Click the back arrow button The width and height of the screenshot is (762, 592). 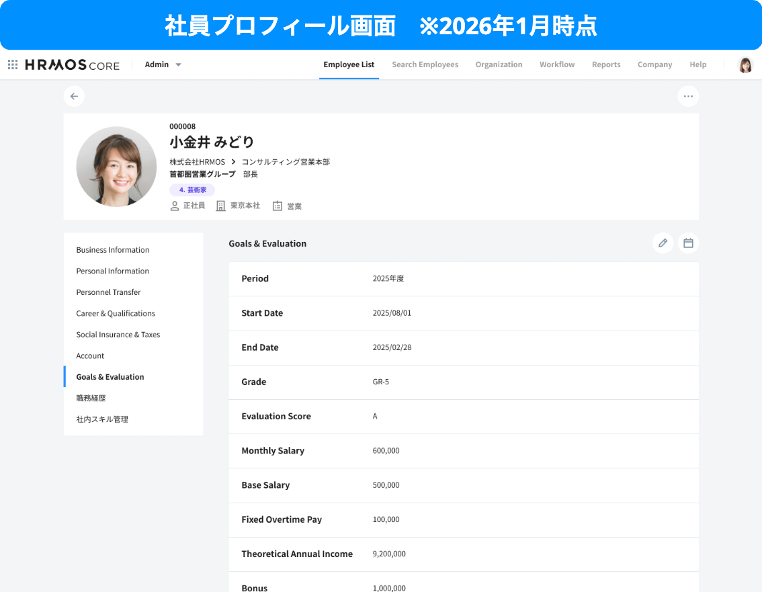pyautogui.click(x=74, y=96)
